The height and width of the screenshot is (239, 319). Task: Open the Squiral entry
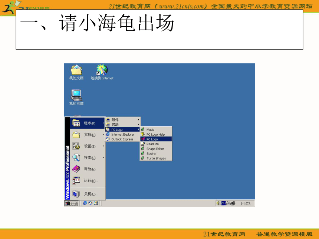pyautogui.click(x=156, y=154)
